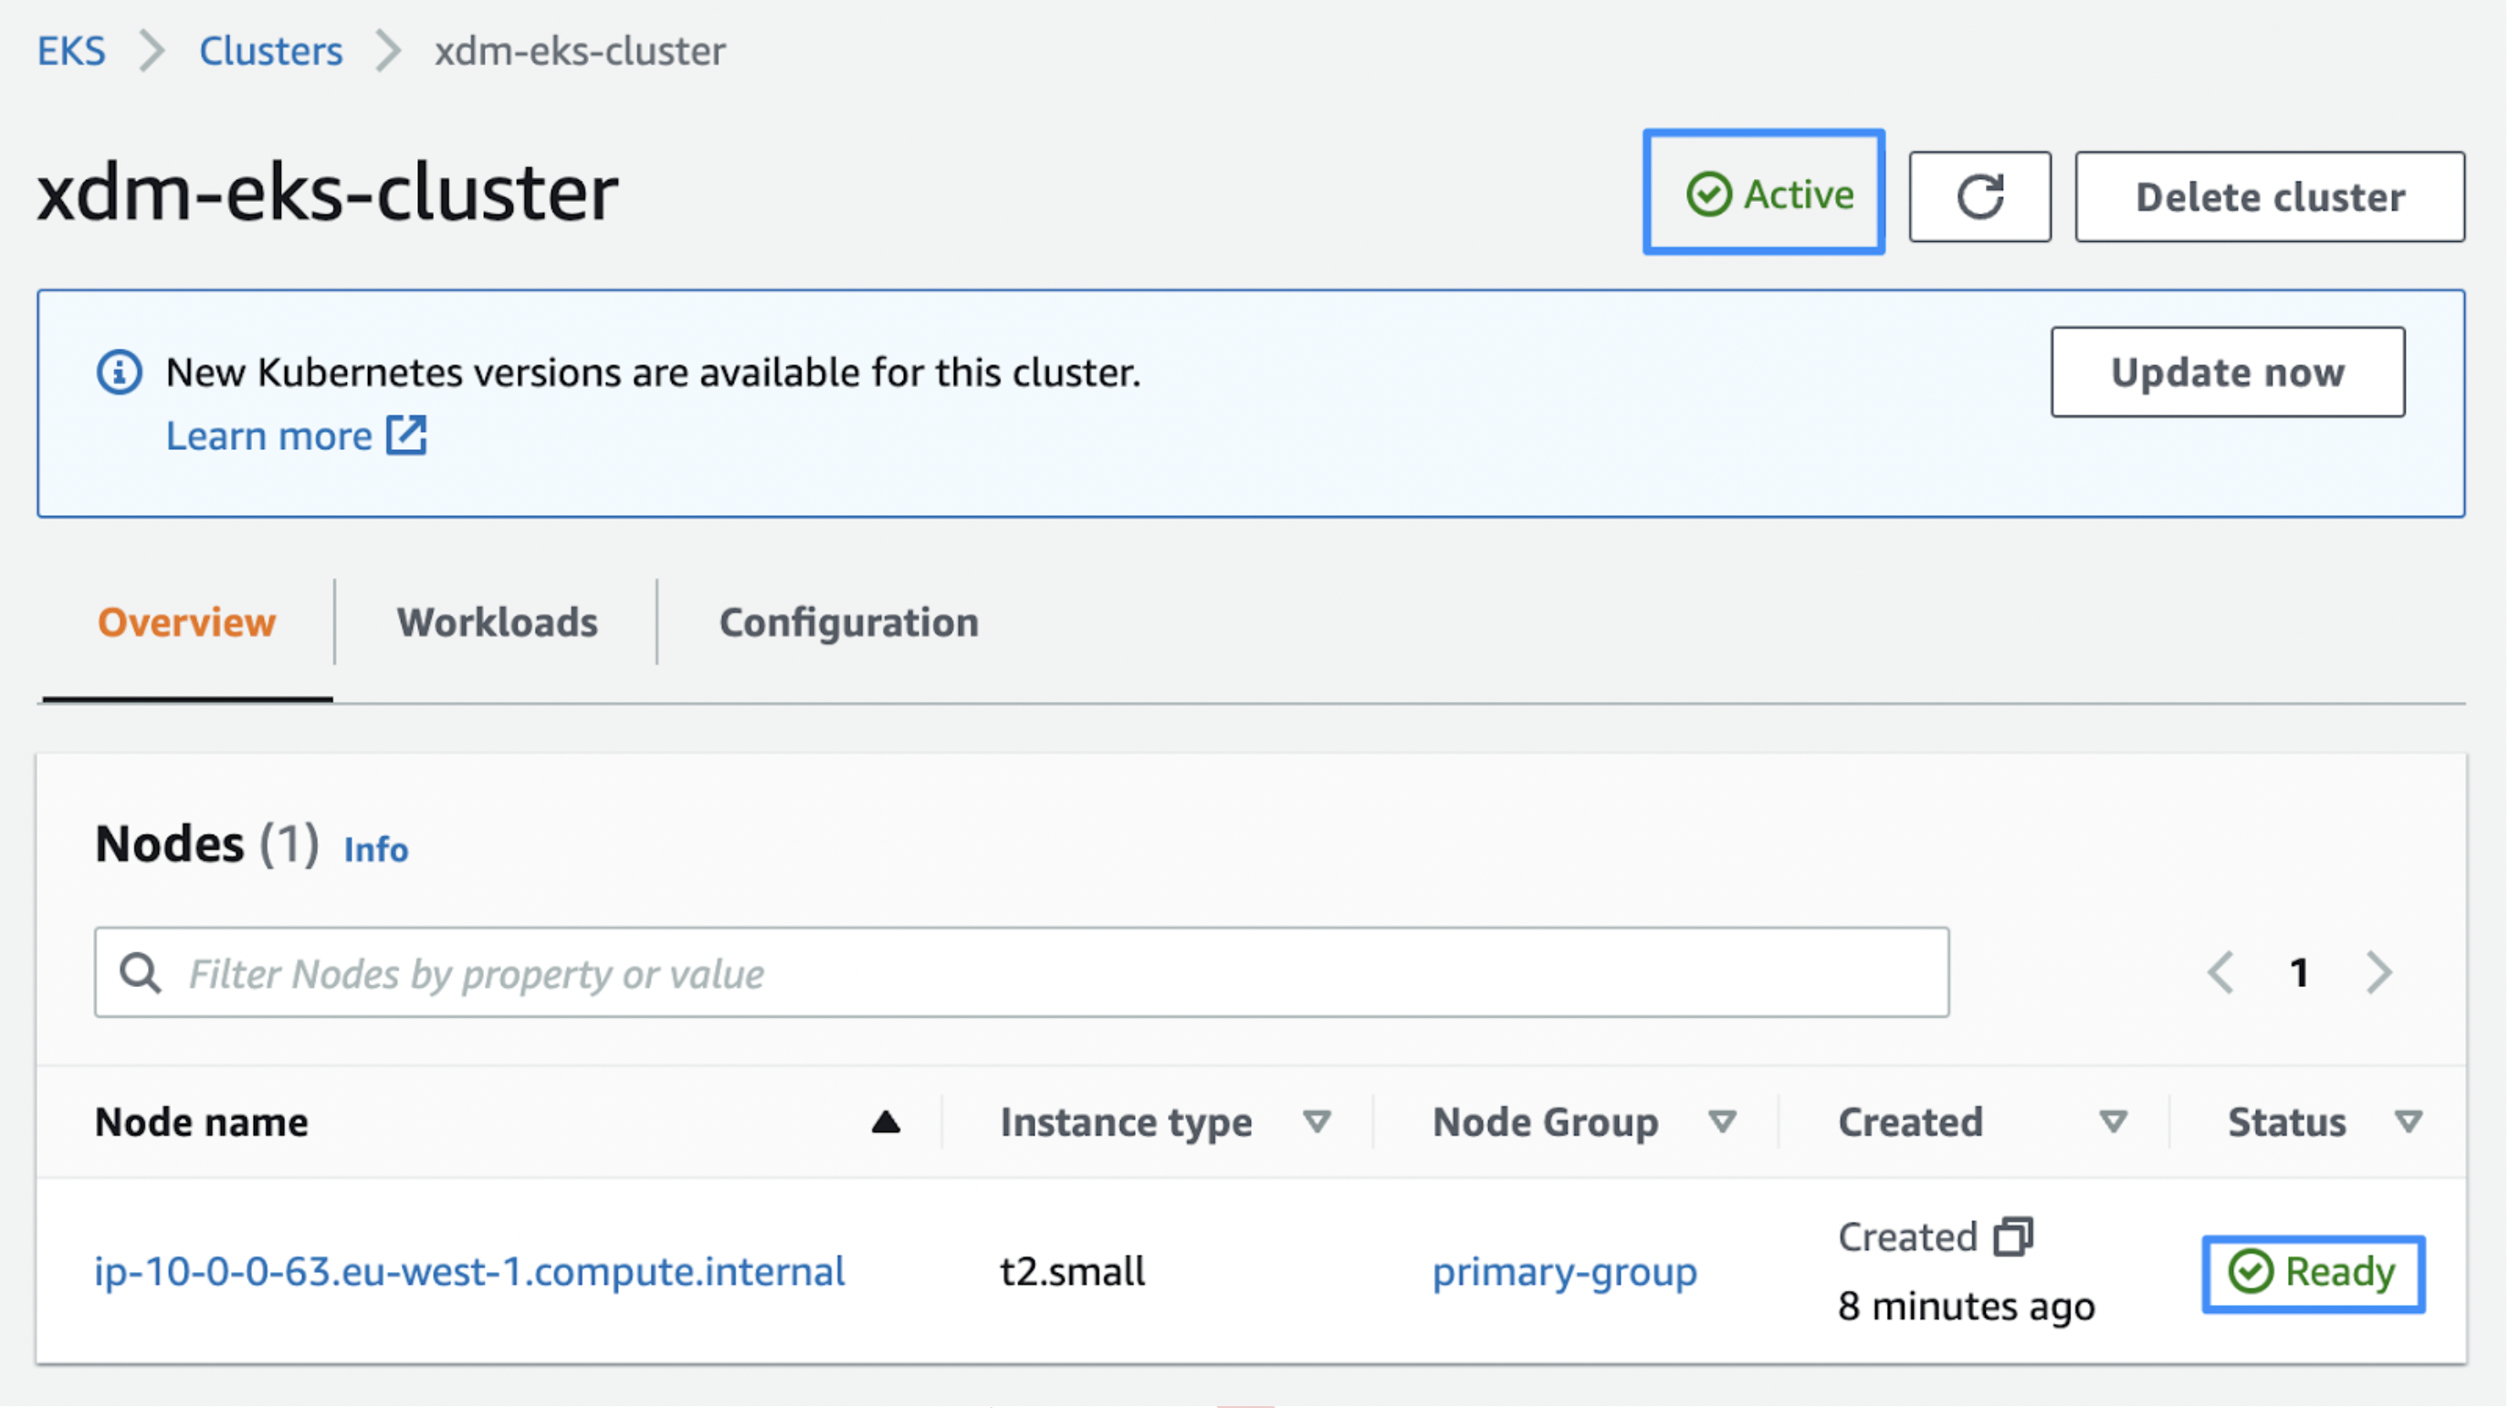Open the primary-group node group link

[x=1565, y=1272]
